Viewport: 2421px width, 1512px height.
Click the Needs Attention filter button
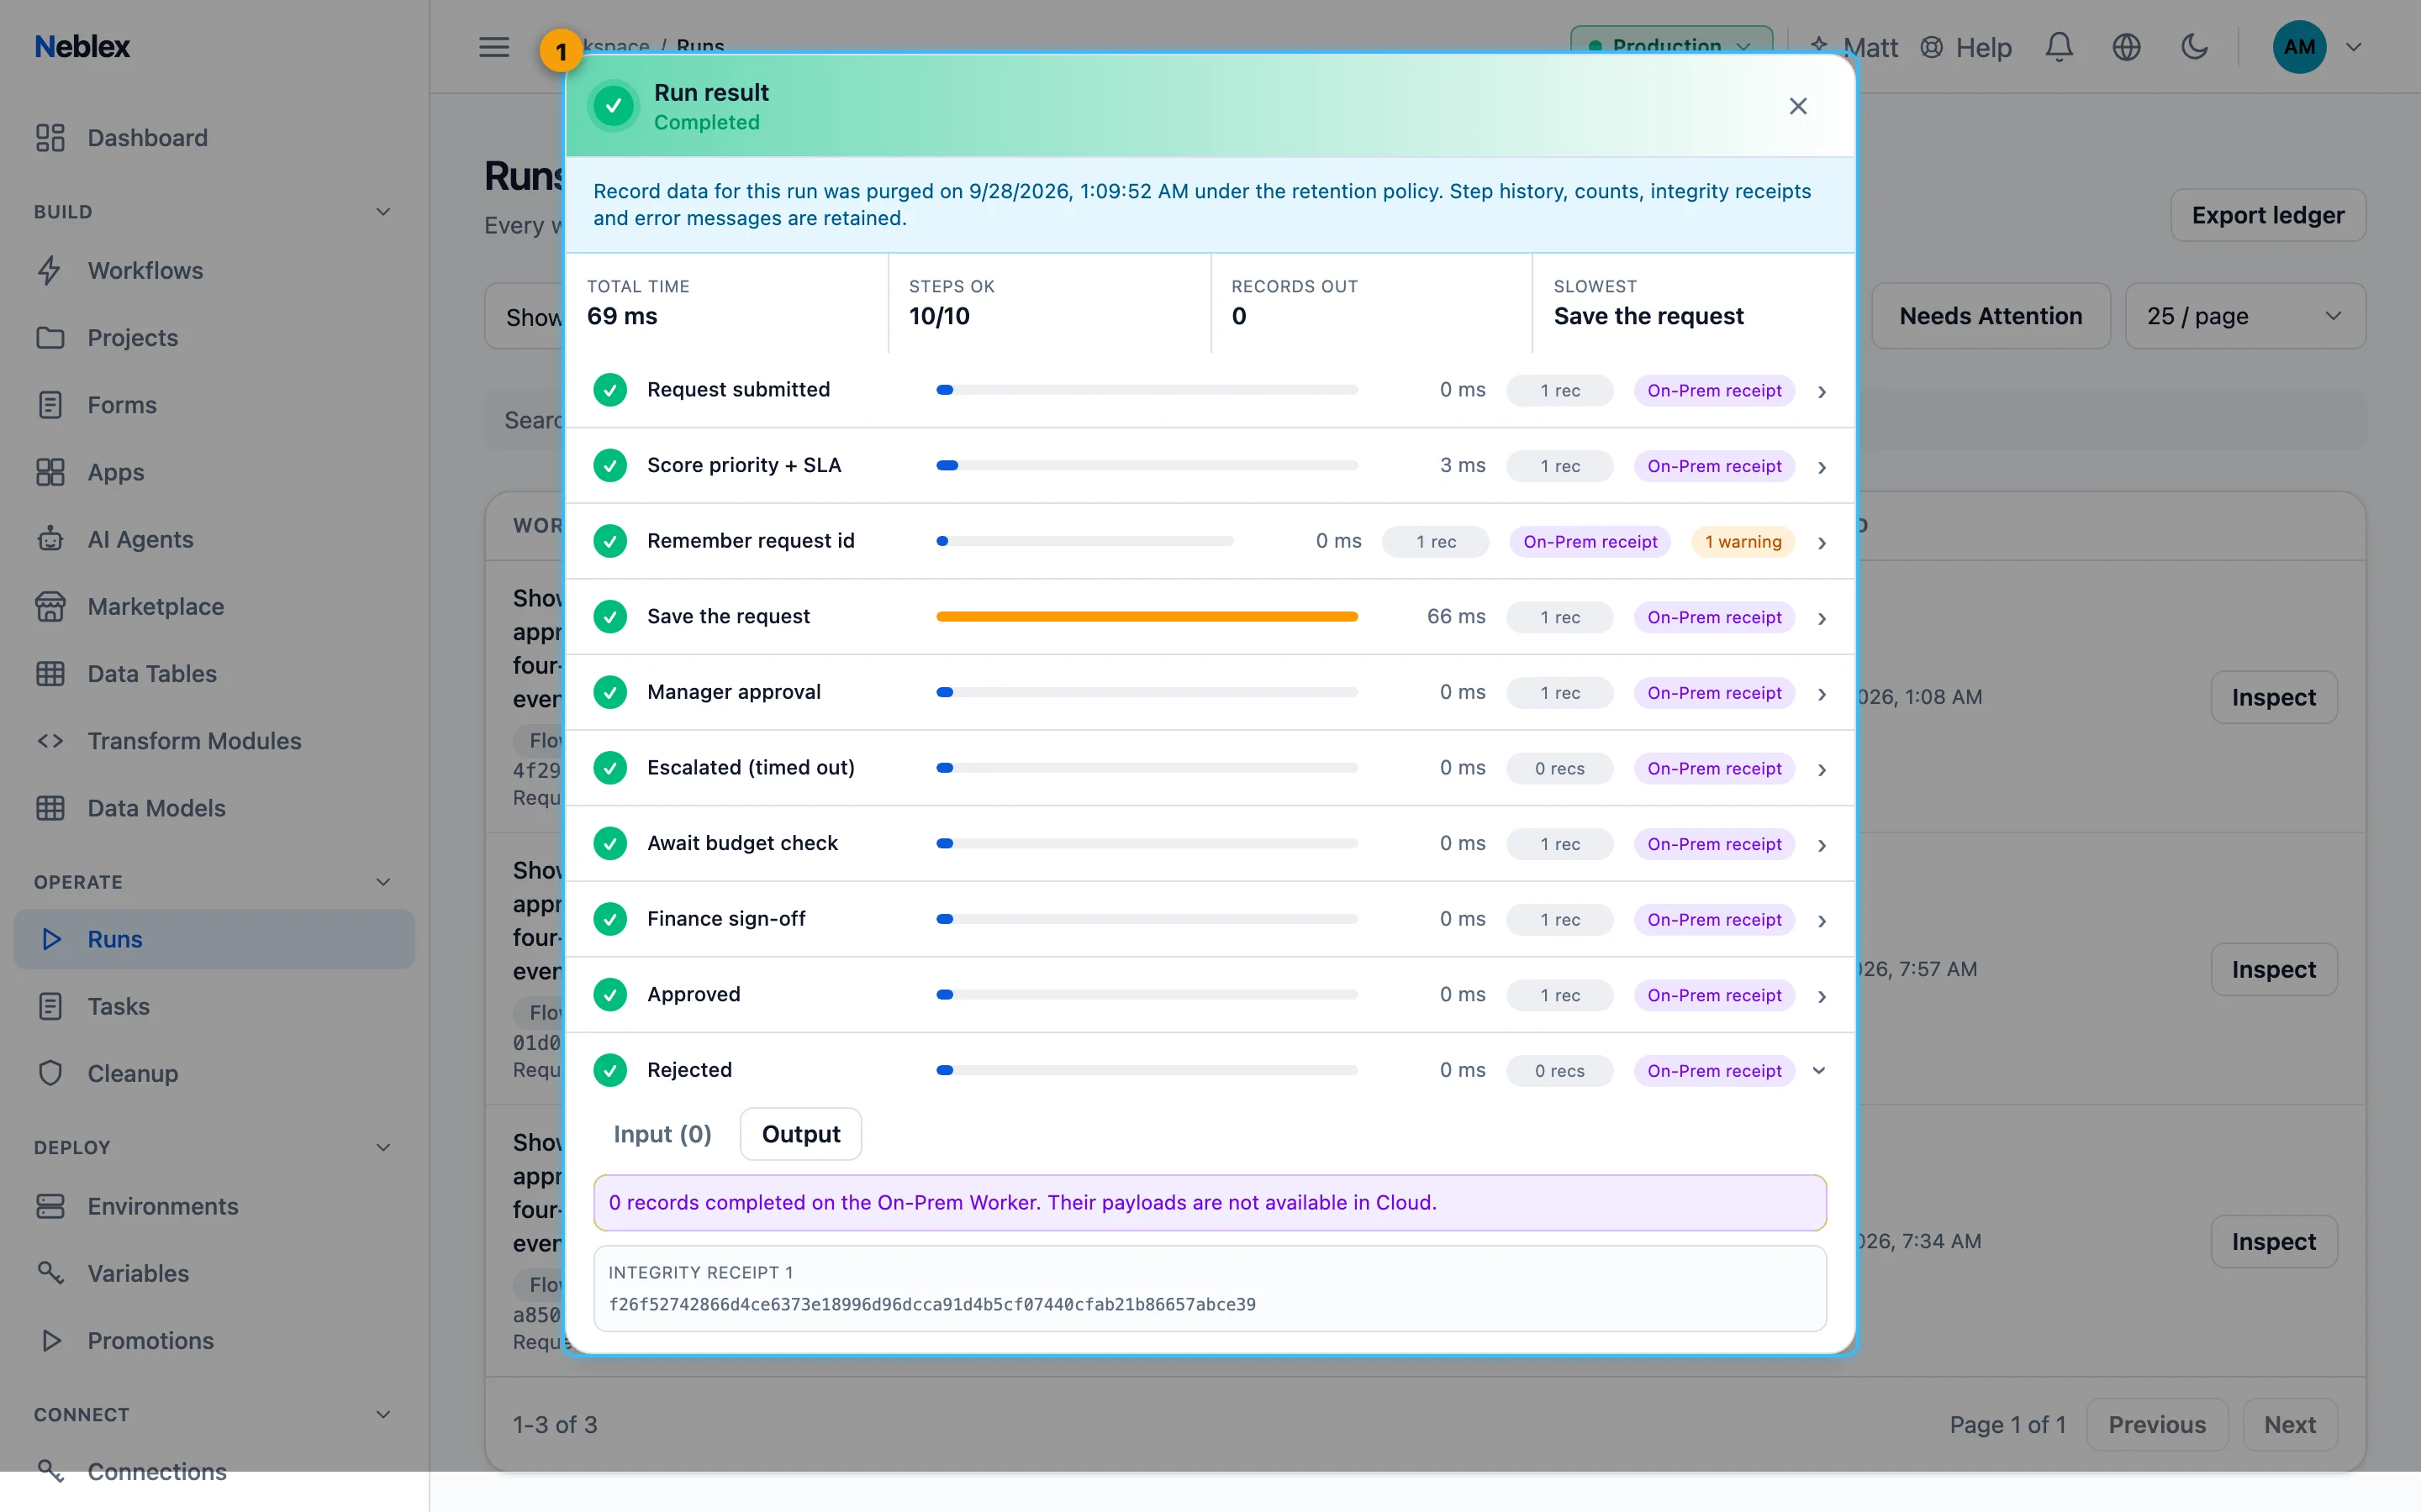1991,316
